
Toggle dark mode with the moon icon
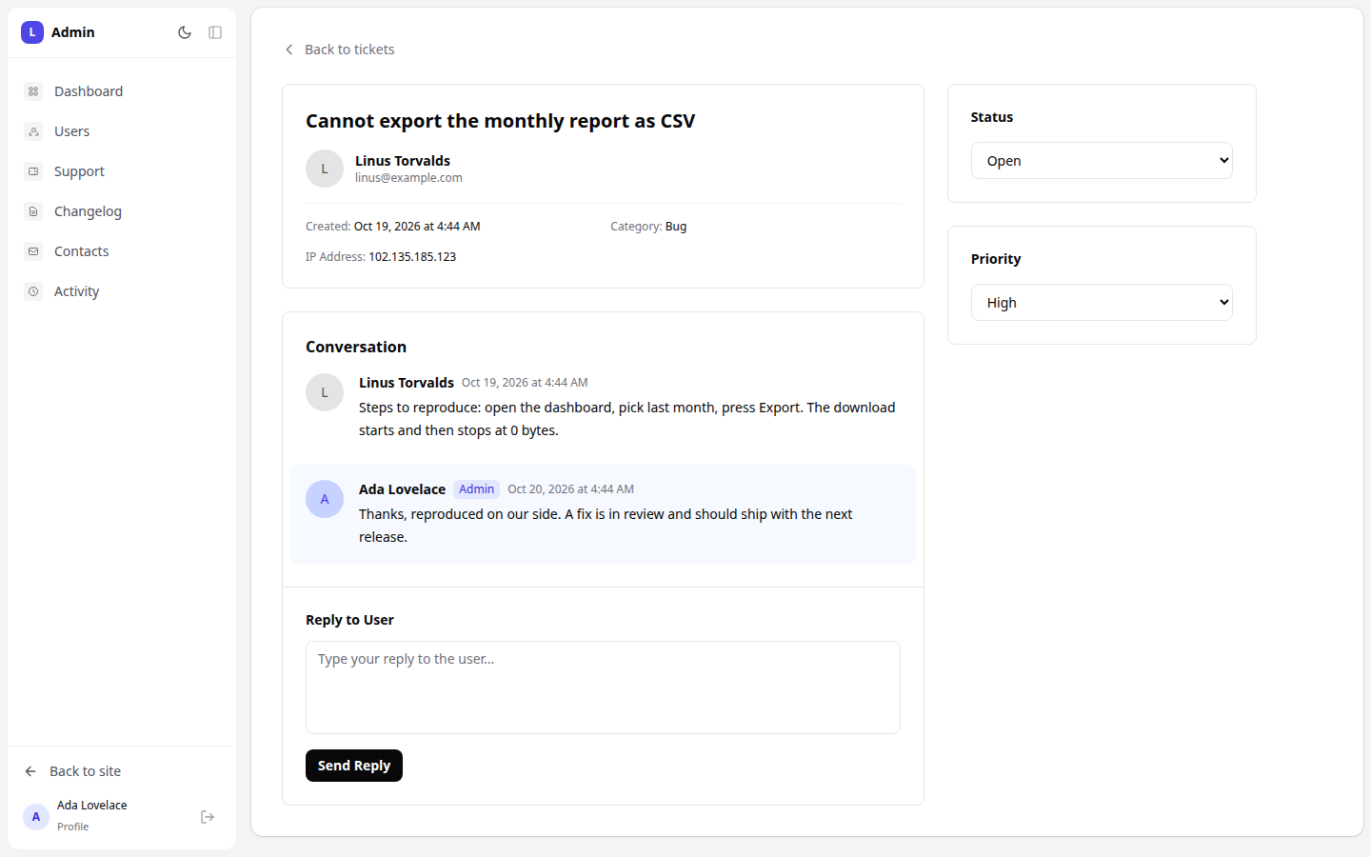185,32
